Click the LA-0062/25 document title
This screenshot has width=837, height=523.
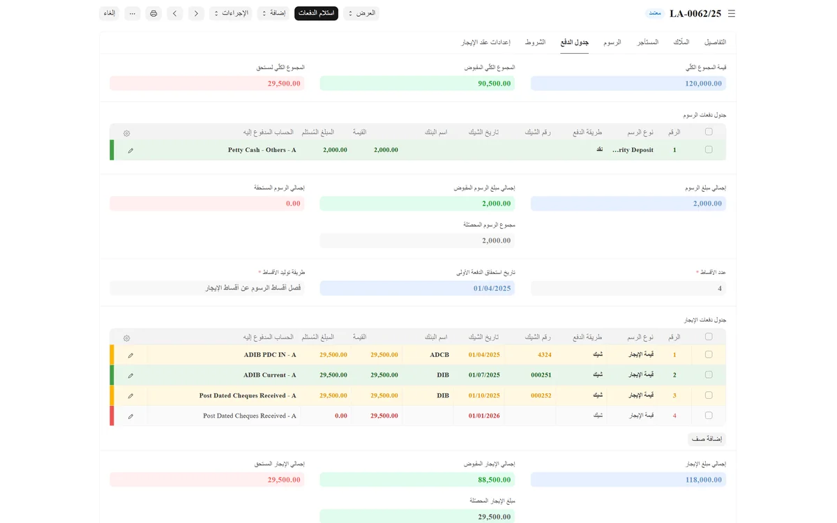coord(695,13)
